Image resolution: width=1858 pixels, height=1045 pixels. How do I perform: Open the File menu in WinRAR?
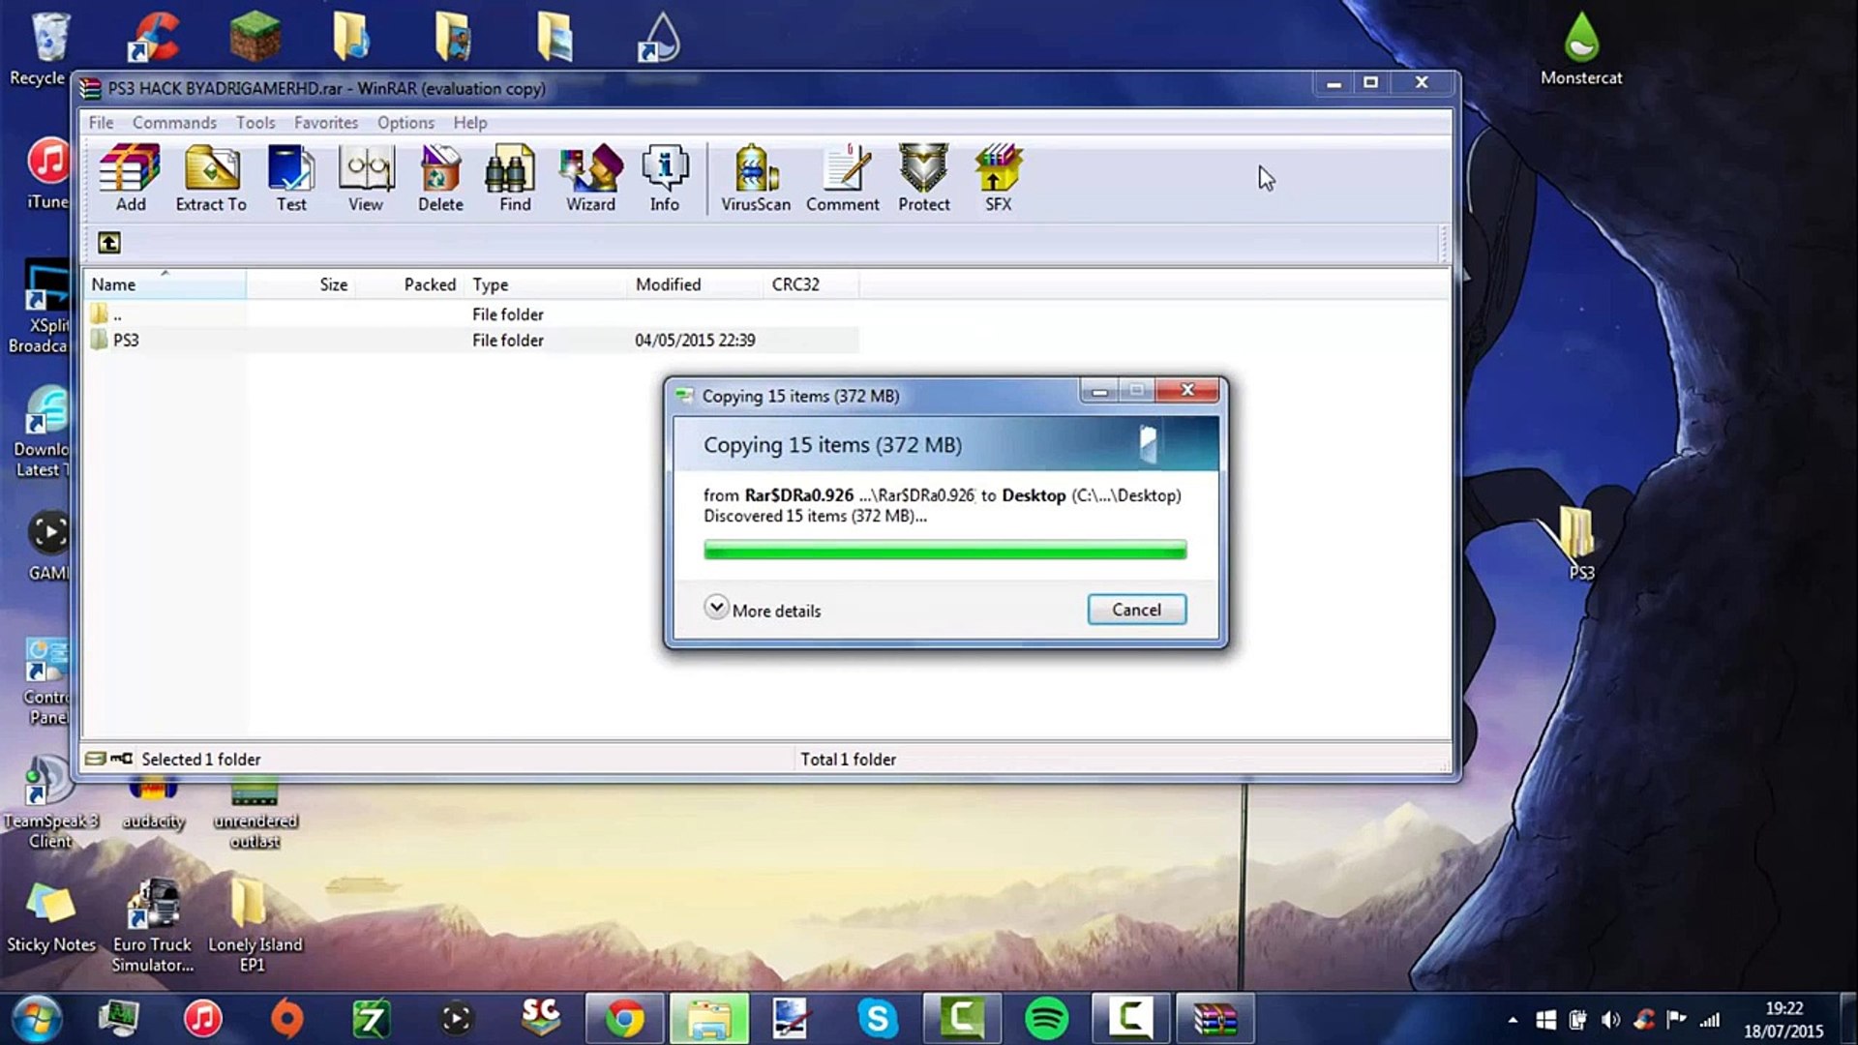(100, 121)
